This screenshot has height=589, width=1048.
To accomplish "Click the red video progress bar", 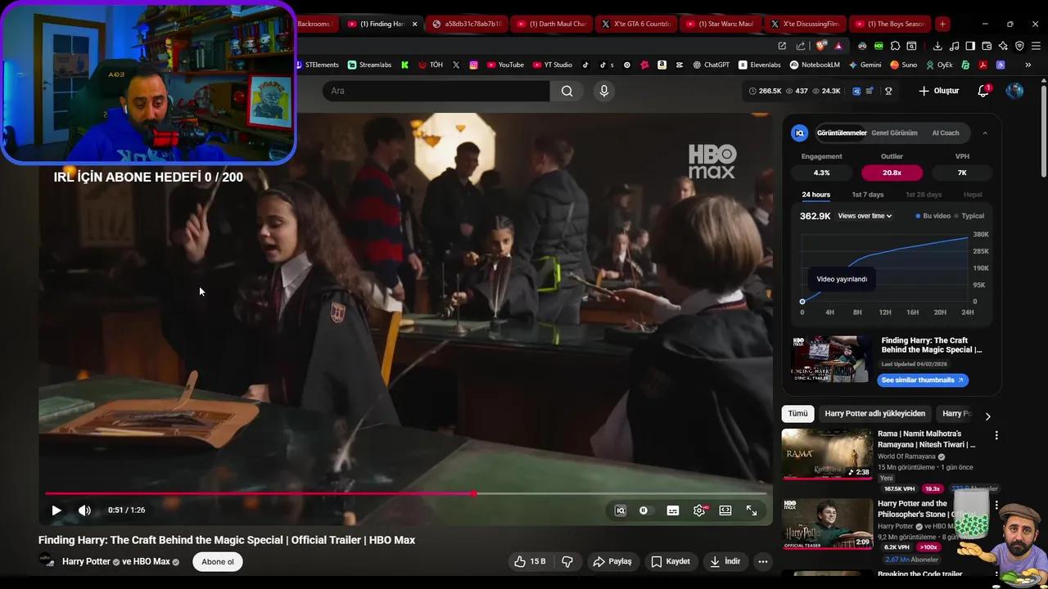I will (x=327, y=493).
